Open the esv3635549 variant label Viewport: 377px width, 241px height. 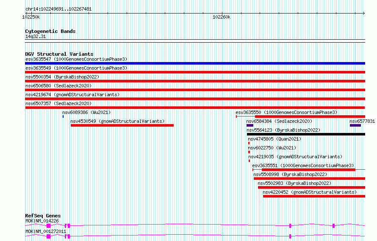[76, 68]
